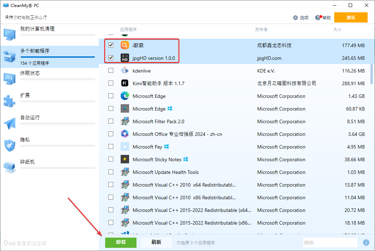The width and height of the screenshot is (375, 251).
Task: Click the 隐私 shield icon
Action: pyautogui.click(x=9, y=145)
